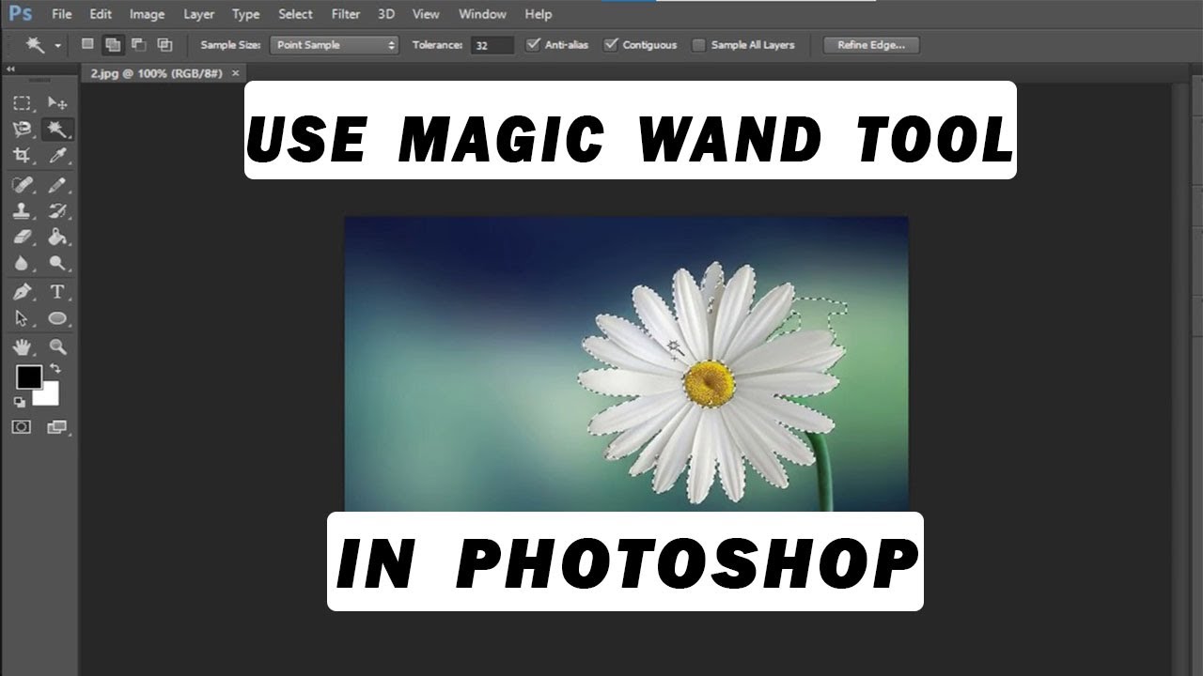Click the black foreground color swatch
1203x676 pixels.
click(x=29, y=376)
